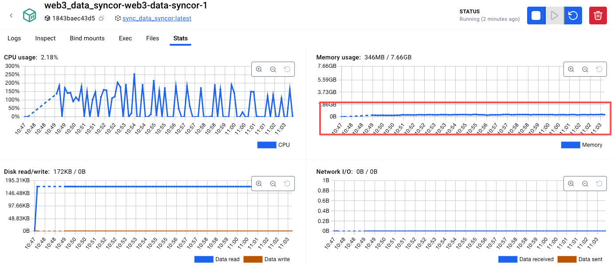Toggle the Data sent legend series
The width and height of the screenshot is (614, 266).
[580, 259]
